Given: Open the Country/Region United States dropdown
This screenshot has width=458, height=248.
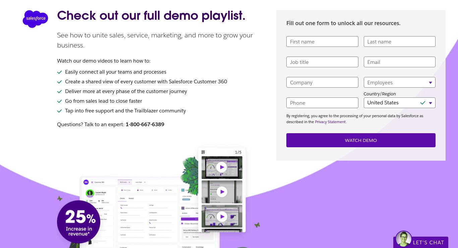Looking at the screenshot, I should [x=399, y=103].
